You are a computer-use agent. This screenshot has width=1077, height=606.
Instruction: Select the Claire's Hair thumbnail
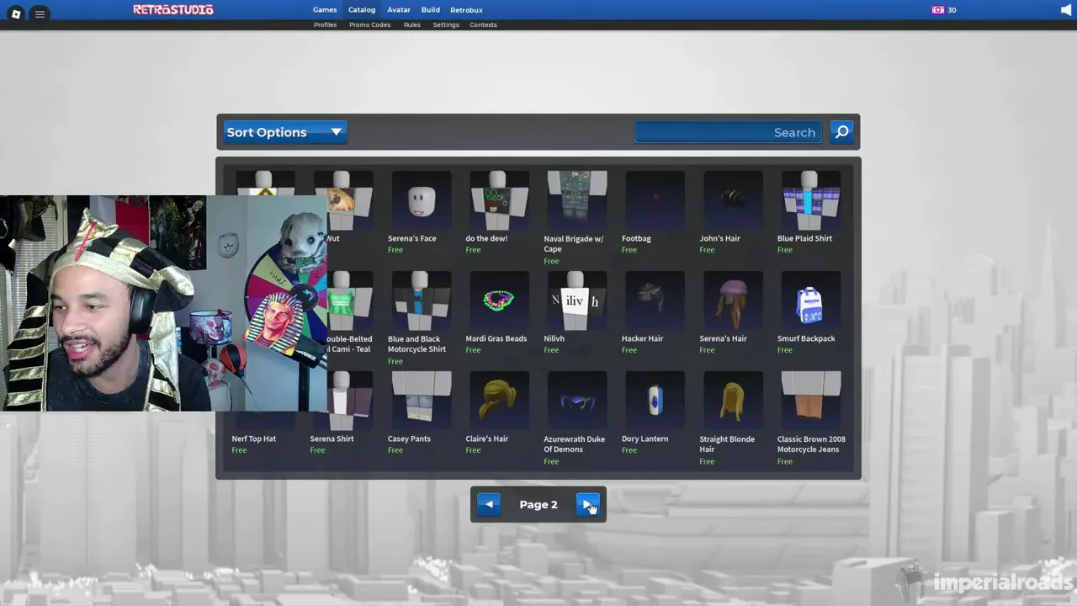coord(499,401)
